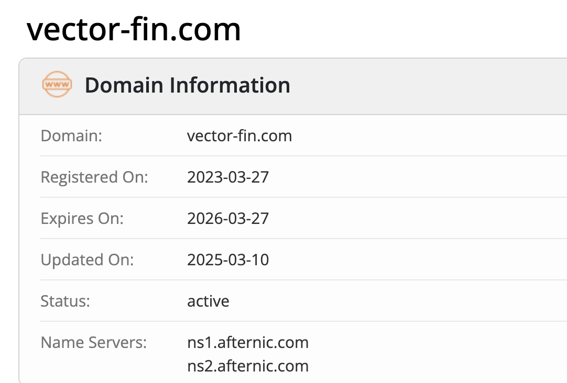
Task: Click the Status: label
Action: 65,301
